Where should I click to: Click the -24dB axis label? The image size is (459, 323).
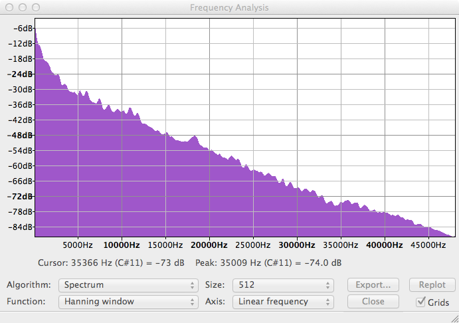[x=20, y=74]
